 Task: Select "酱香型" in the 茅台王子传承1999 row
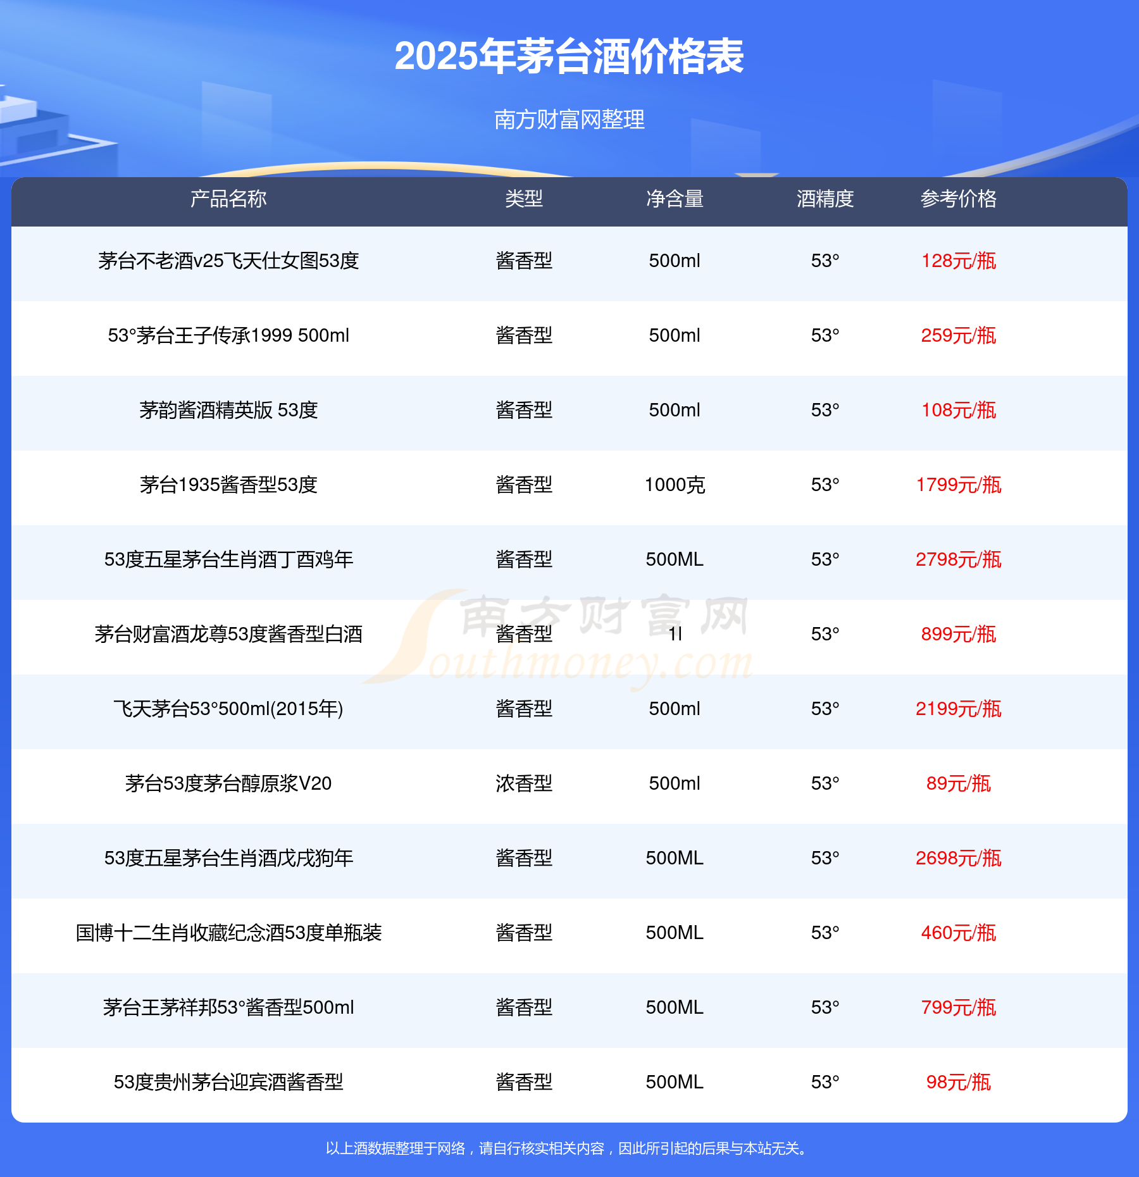coord(524,335)
